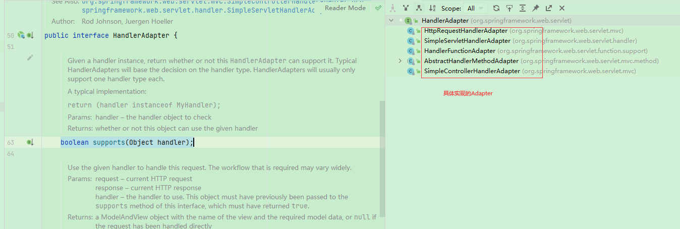The height and width of the screenshot is (229, 680).
Task: Expand AbstractHandlerMethodAdapter tree node
Action: [x=401, y=61]
